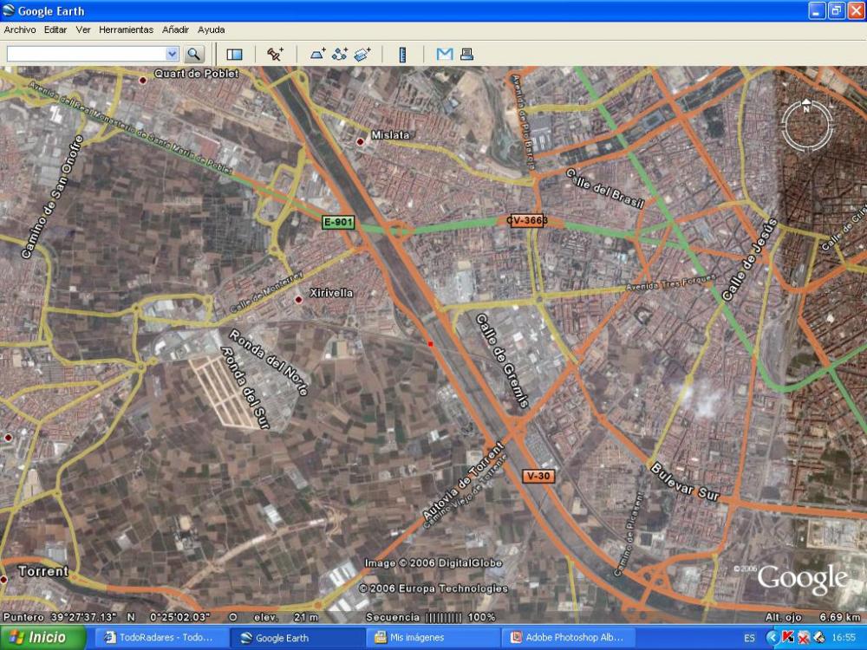Add an image overlay from toolbar

click(362, 54)
